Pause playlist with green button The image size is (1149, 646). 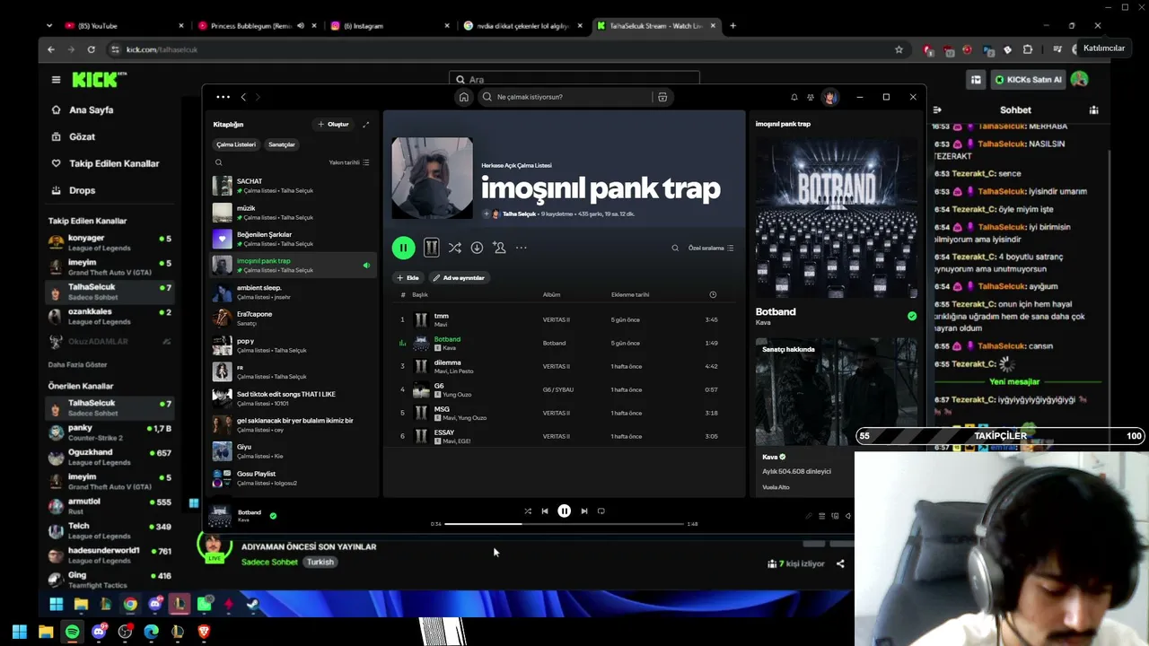[403, 248]
